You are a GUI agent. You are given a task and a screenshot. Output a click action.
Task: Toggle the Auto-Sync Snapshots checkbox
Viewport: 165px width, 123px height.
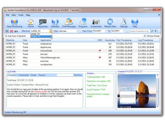[6, 36]
